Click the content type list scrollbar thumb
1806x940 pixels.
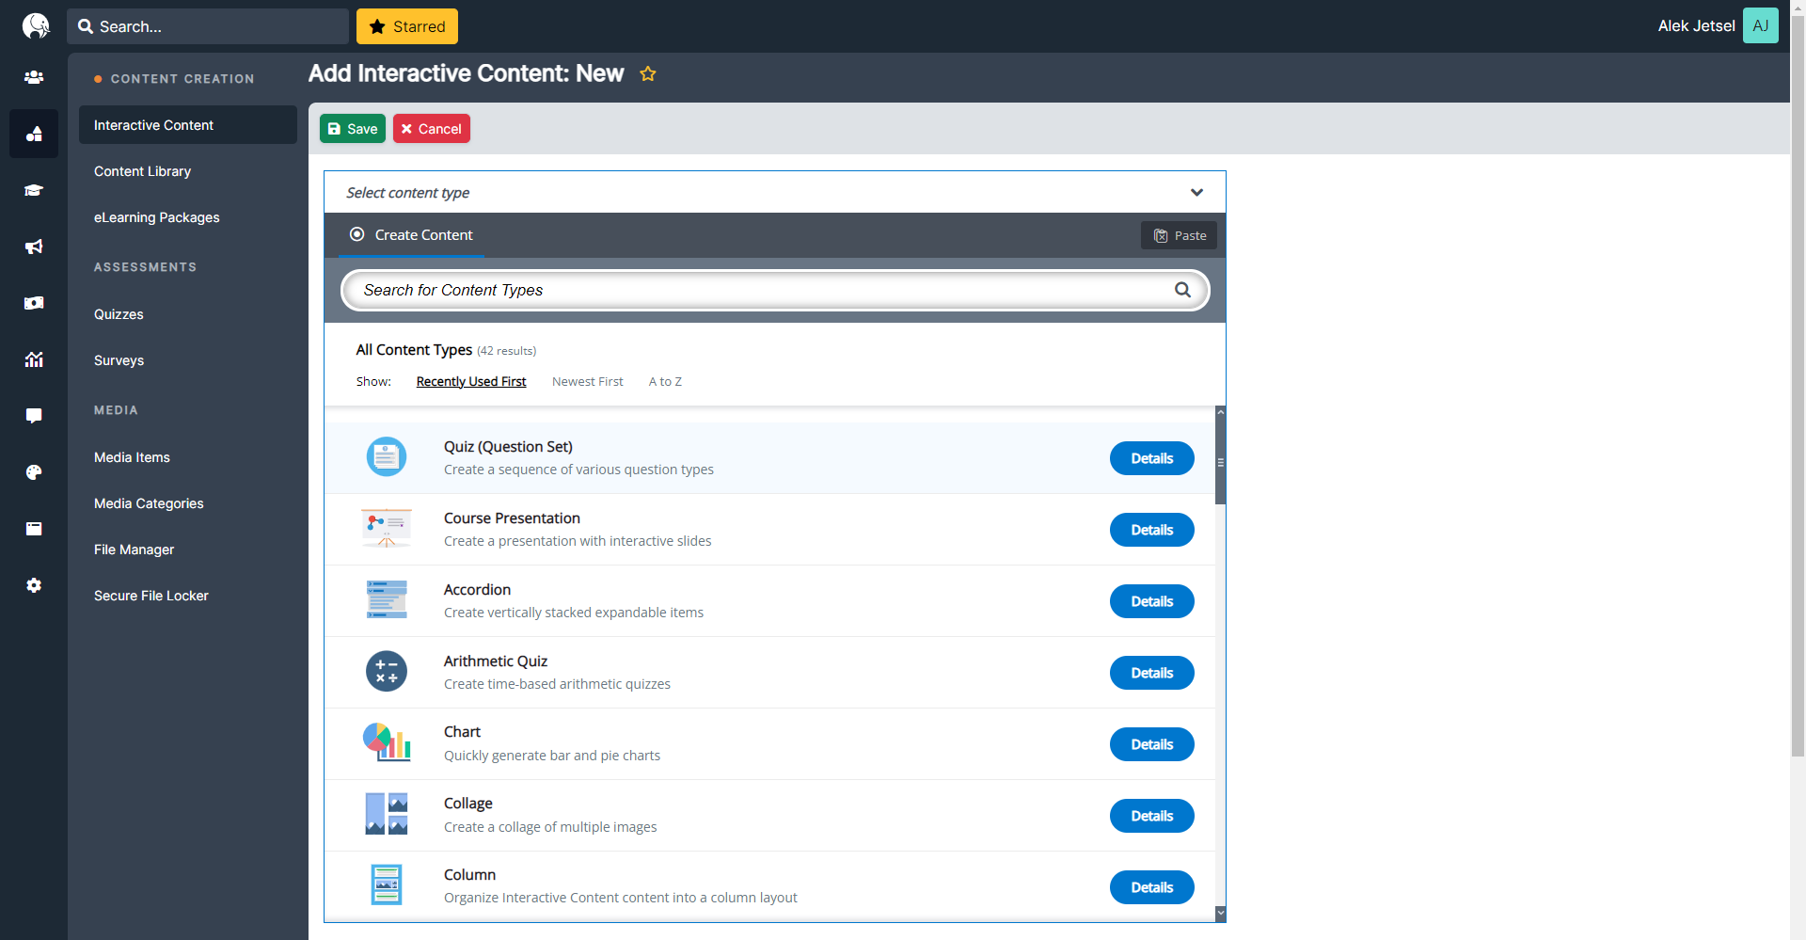coord(1221,461)
